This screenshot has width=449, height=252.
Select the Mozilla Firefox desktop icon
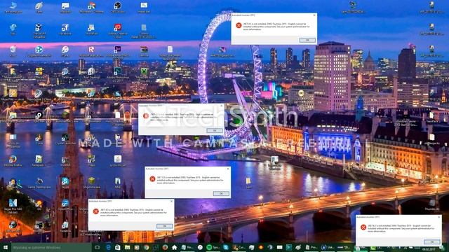13,161
